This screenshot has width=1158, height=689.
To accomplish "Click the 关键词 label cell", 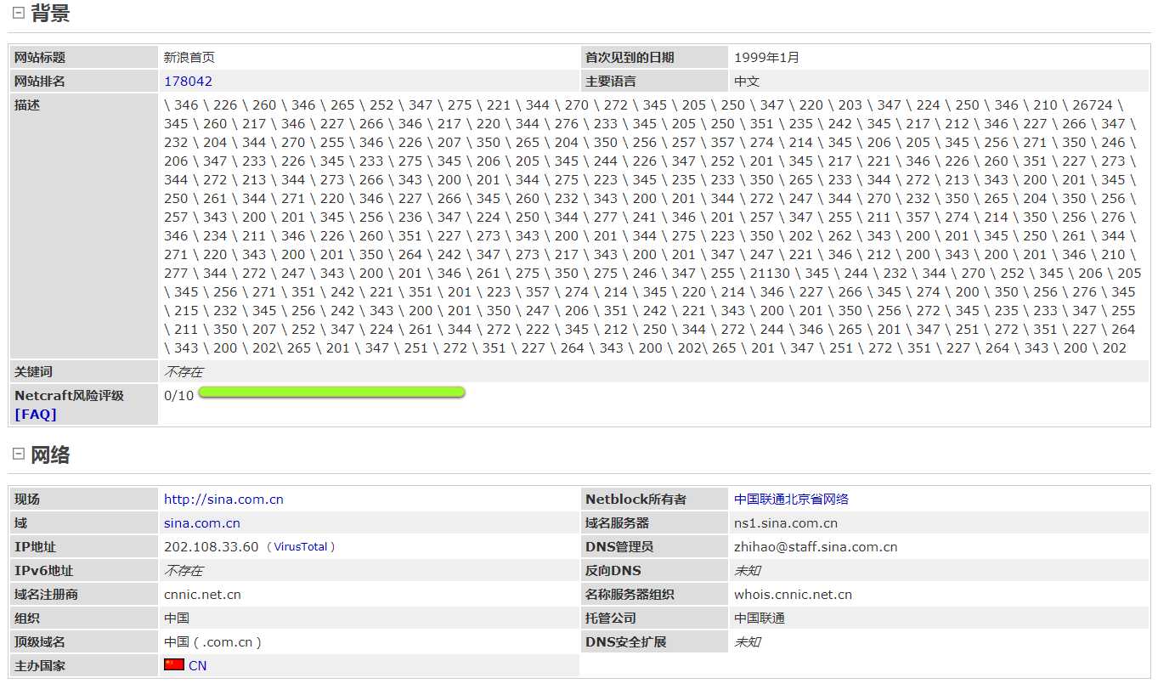I will (83, 372).
